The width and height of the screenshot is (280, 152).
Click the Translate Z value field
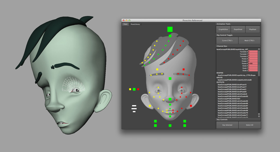tap(253, 56)
